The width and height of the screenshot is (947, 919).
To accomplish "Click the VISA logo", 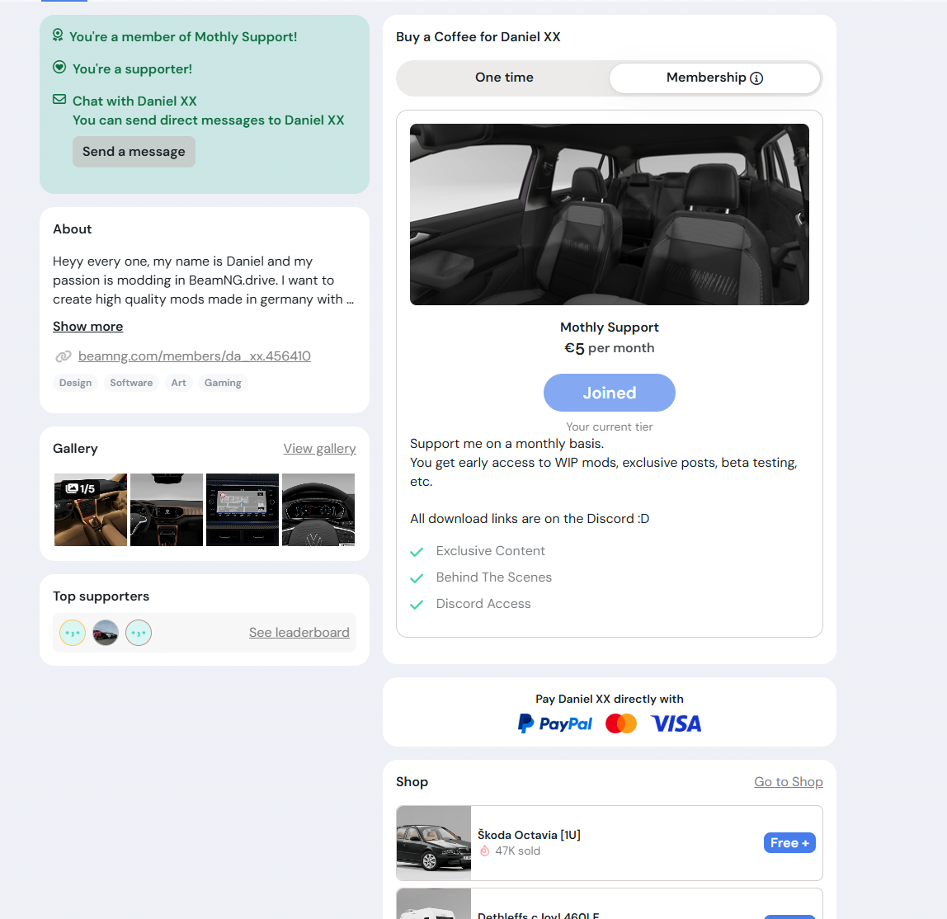I will (x=676, y=723).
